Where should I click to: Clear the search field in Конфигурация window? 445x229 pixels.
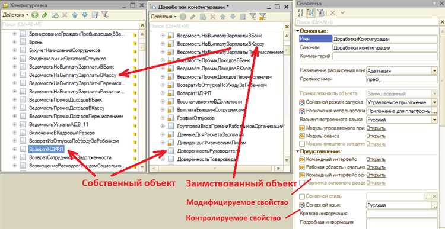[142, 25]
